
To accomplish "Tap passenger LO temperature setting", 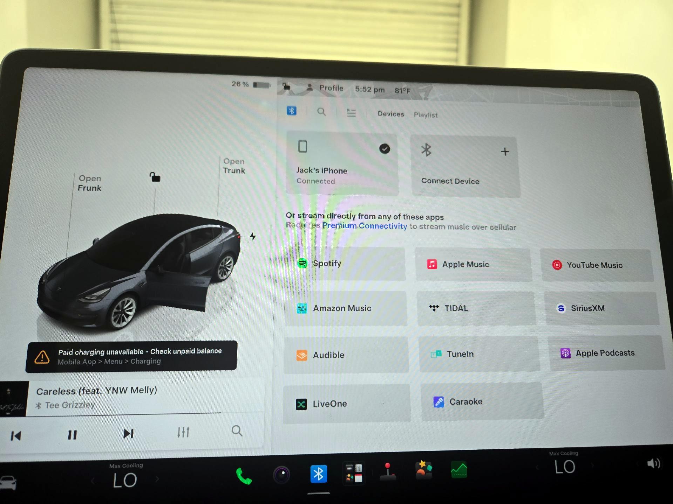I will [565, 467].
